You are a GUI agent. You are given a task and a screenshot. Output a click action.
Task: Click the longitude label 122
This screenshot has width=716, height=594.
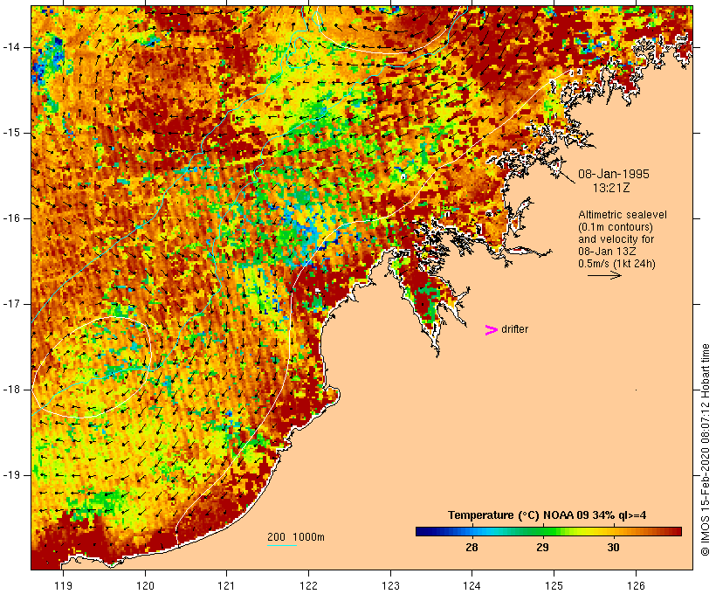(x=309, y=585)
